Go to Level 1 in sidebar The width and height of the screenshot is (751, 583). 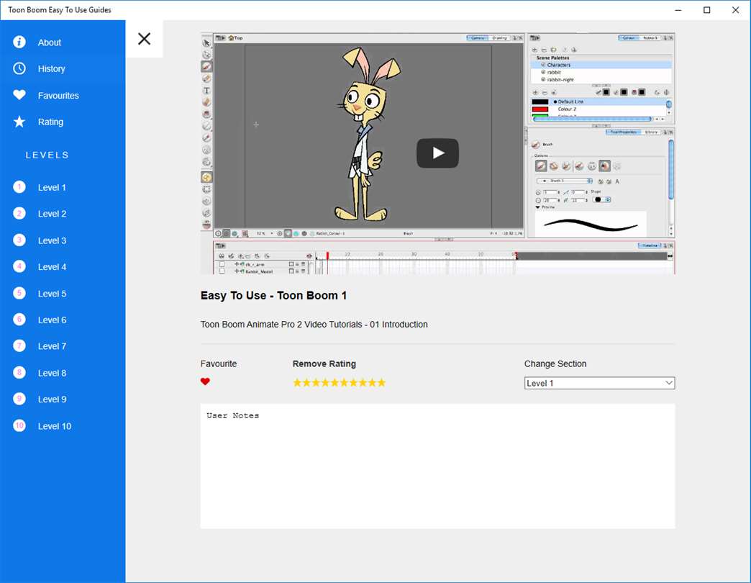(52, 187)
